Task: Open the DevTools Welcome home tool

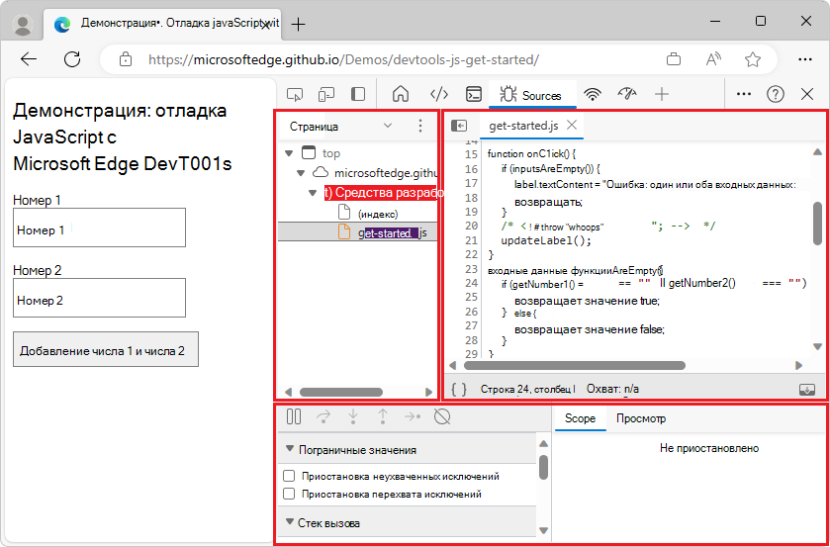Action: [x=401, y=94]
